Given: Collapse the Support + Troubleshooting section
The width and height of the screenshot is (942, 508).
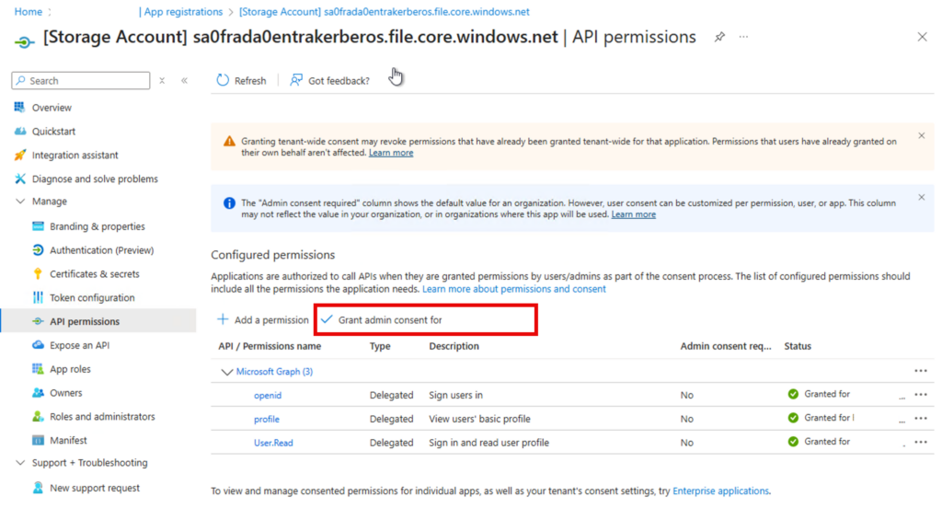Looking at the screenshot, I should (x=20, y=463).
